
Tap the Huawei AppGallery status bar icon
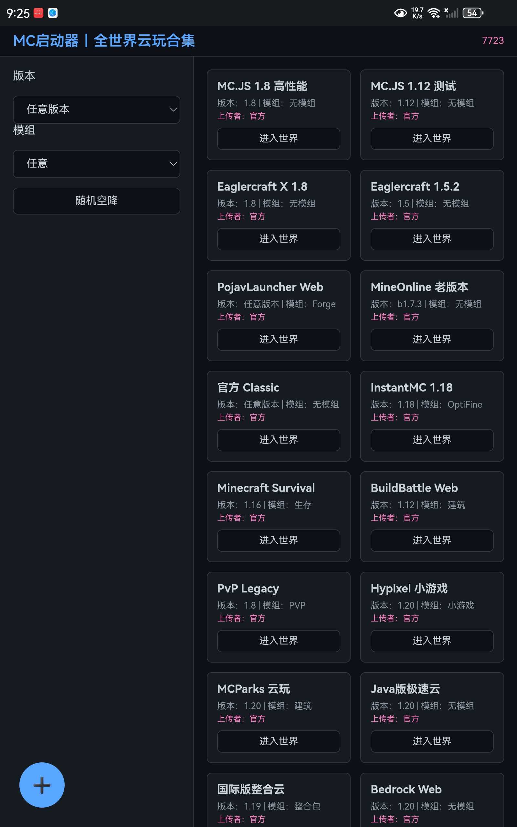(x=38, y=13)
